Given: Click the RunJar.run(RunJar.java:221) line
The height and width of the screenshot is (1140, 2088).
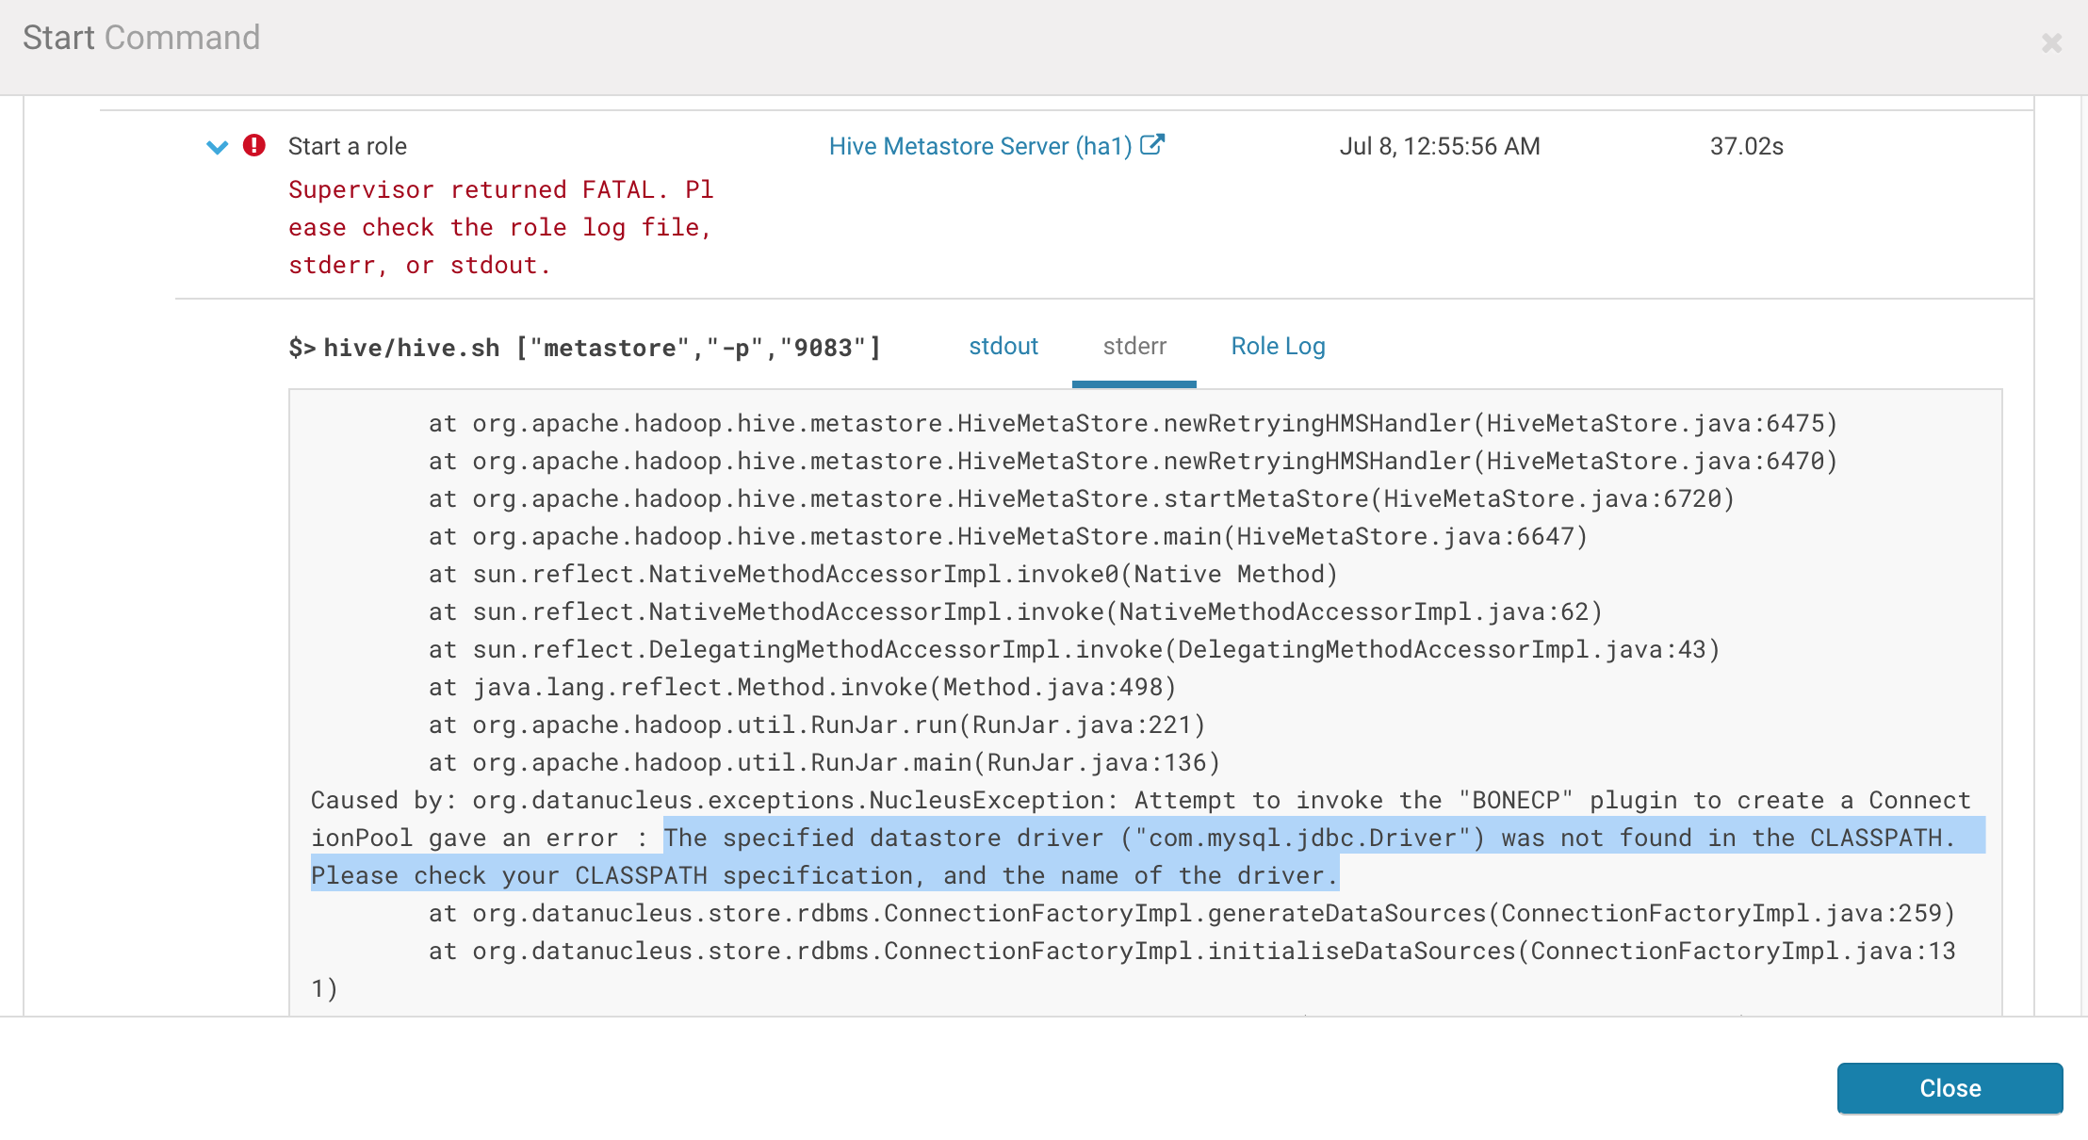Looking at the screenshot, I should pos(817,725).
